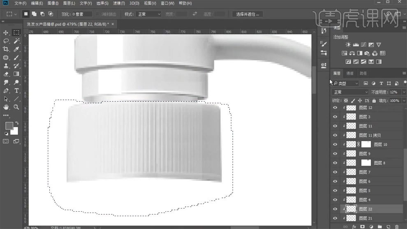Select the Dodge tool
Image resolution: width=407 pixels, height=229 pixels.
16,83
